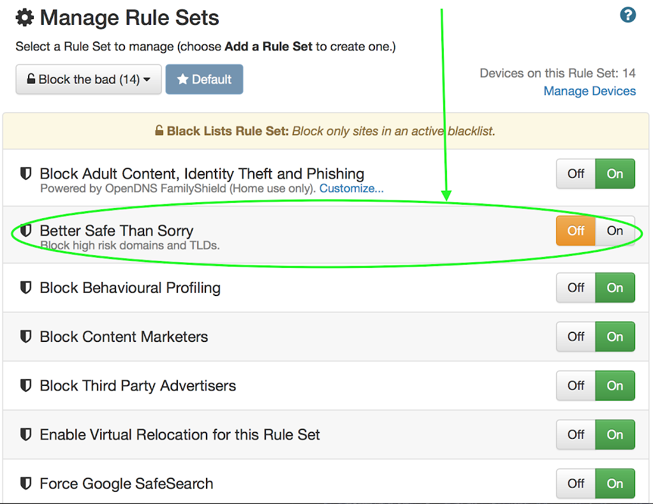
Task: Click the Customize link for FamilyShield
Action: (x=351, y=188)
